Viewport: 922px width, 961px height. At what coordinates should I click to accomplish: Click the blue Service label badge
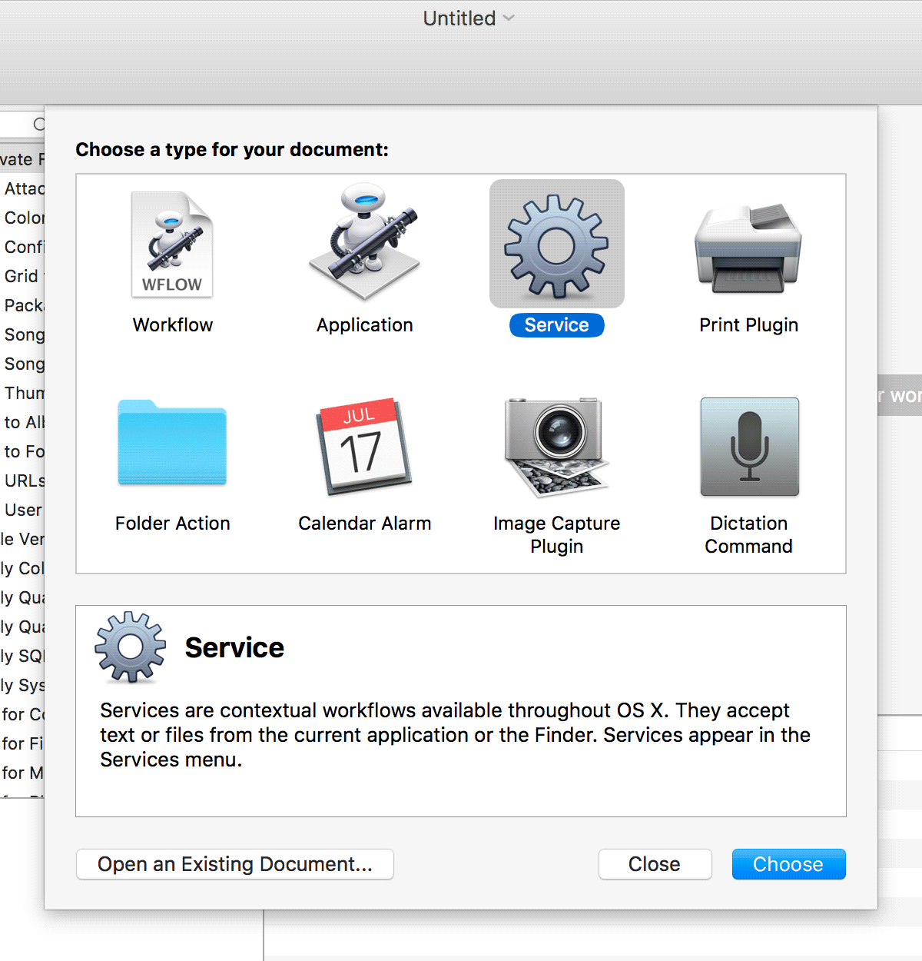click(556, 324)
